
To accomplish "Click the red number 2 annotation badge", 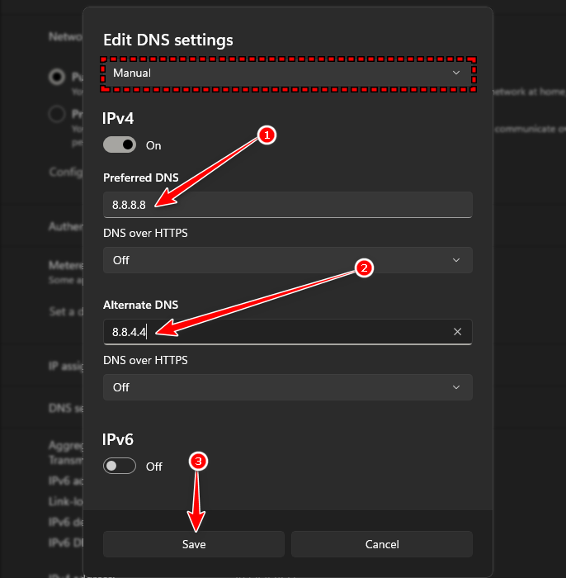I will click(364, 268).
